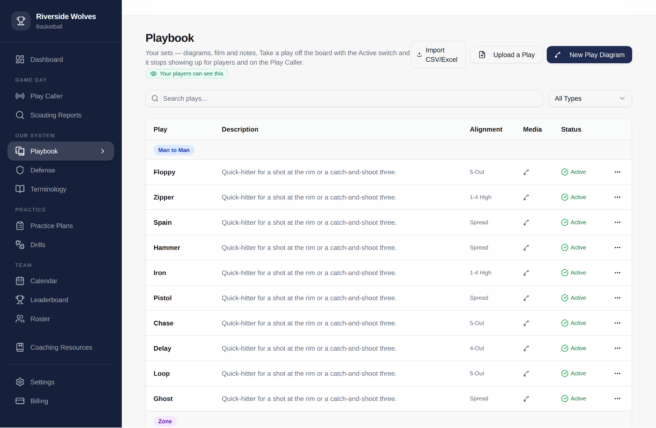
Task: Open the Dashboard page
Action: (x=61, y=59)
